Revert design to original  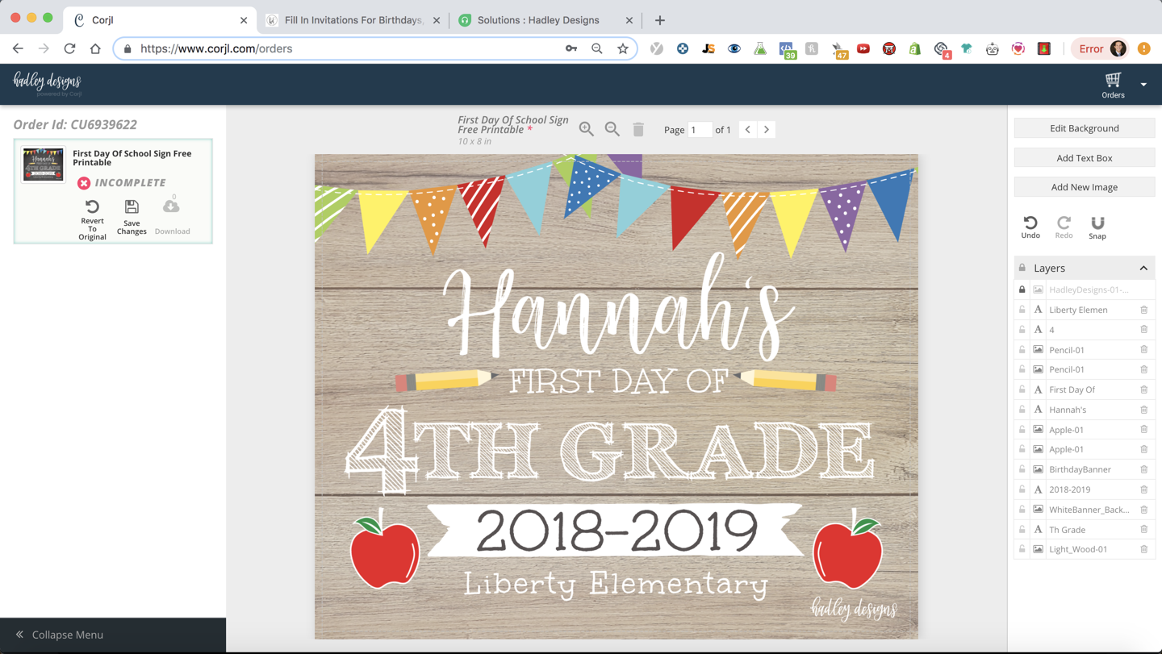click(92, 219)
